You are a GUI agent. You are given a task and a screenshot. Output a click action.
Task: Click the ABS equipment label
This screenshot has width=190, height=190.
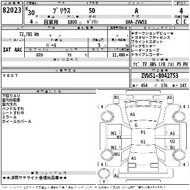click(153, 64)
